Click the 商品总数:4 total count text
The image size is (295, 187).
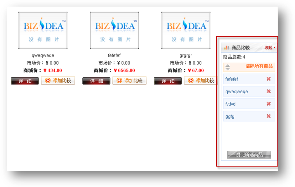234,57
